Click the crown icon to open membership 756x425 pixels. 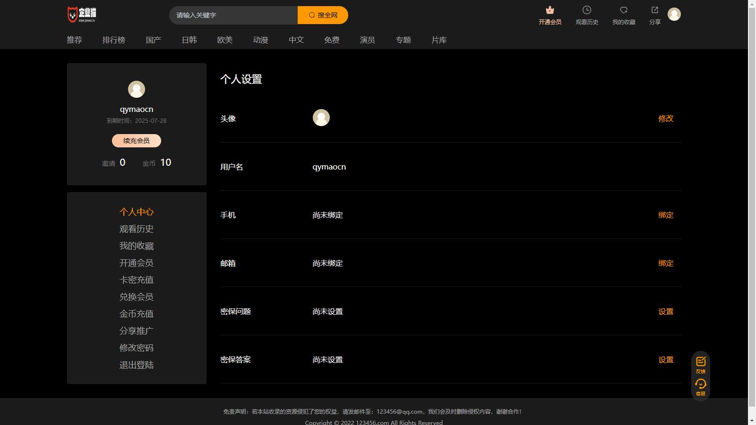click(x=550, y=10)
